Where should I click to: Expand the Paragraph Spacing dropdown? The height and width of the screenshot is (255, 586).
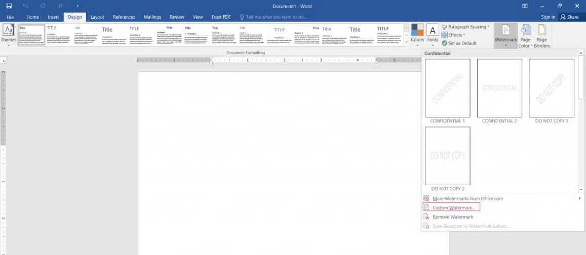(465, 27)
